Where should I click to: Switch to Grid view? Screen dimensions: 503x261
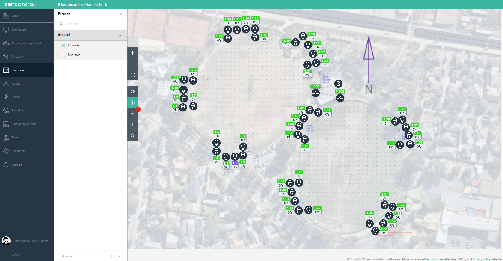(27, 56)
